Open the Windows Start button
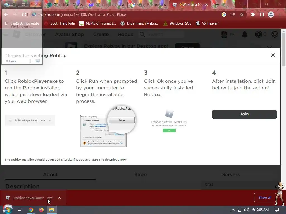The width and height of the screenshot is (286, 214). [x=7, y=210]
